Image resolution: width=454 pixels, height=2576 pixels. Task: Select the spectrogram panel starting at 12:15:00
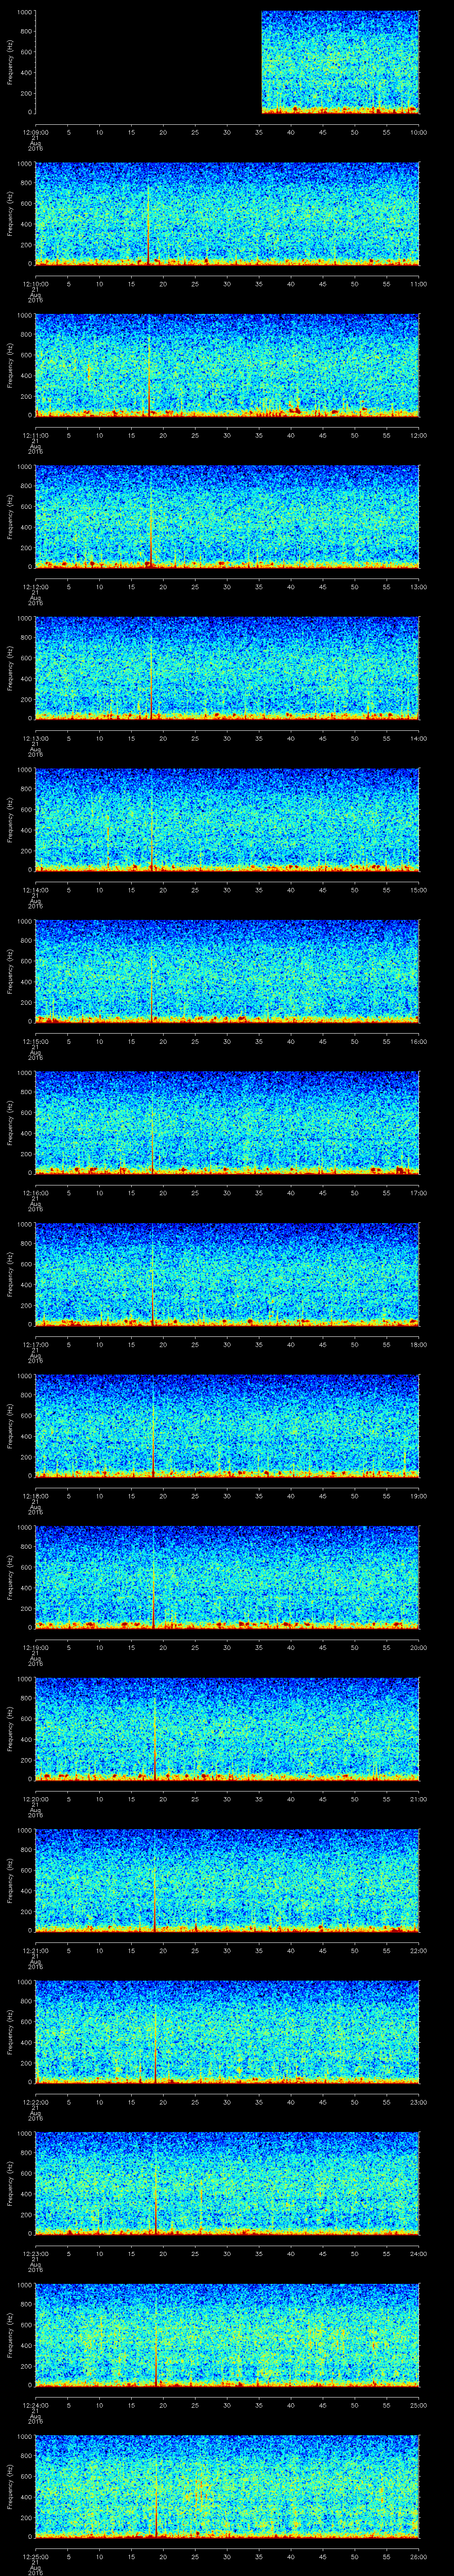click(227, 971)
